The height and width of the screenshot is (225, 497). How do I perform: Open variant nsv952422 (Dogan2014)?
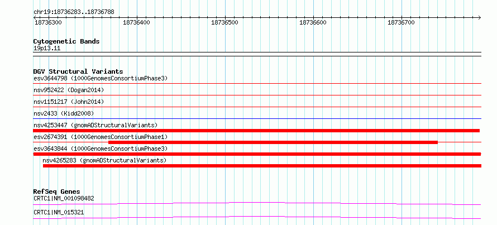69,90
